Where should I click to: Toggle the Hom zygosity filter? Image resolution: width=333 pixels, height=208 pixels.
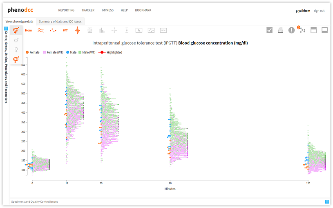point(28,30)
